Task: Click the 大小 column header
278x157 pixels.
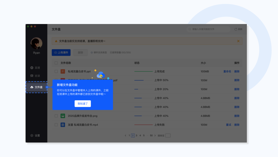Action: (x=203, y=63)
